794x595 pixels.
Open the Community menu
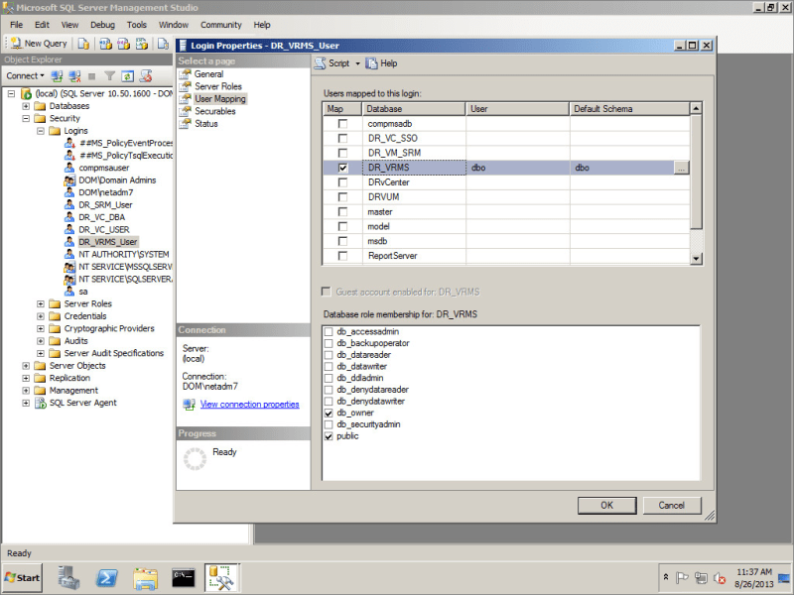[220, 24]
